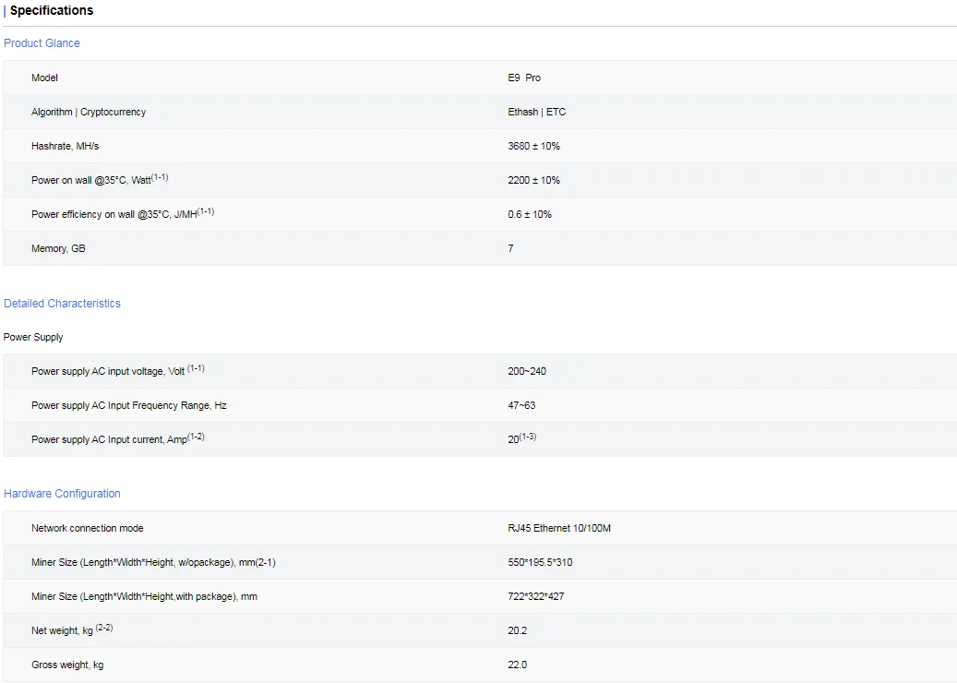Image resolution: width=957 pixels, height=683 pixels.
Task: Select the 550*195.5*310 miner size value
Action: point(540,563)
